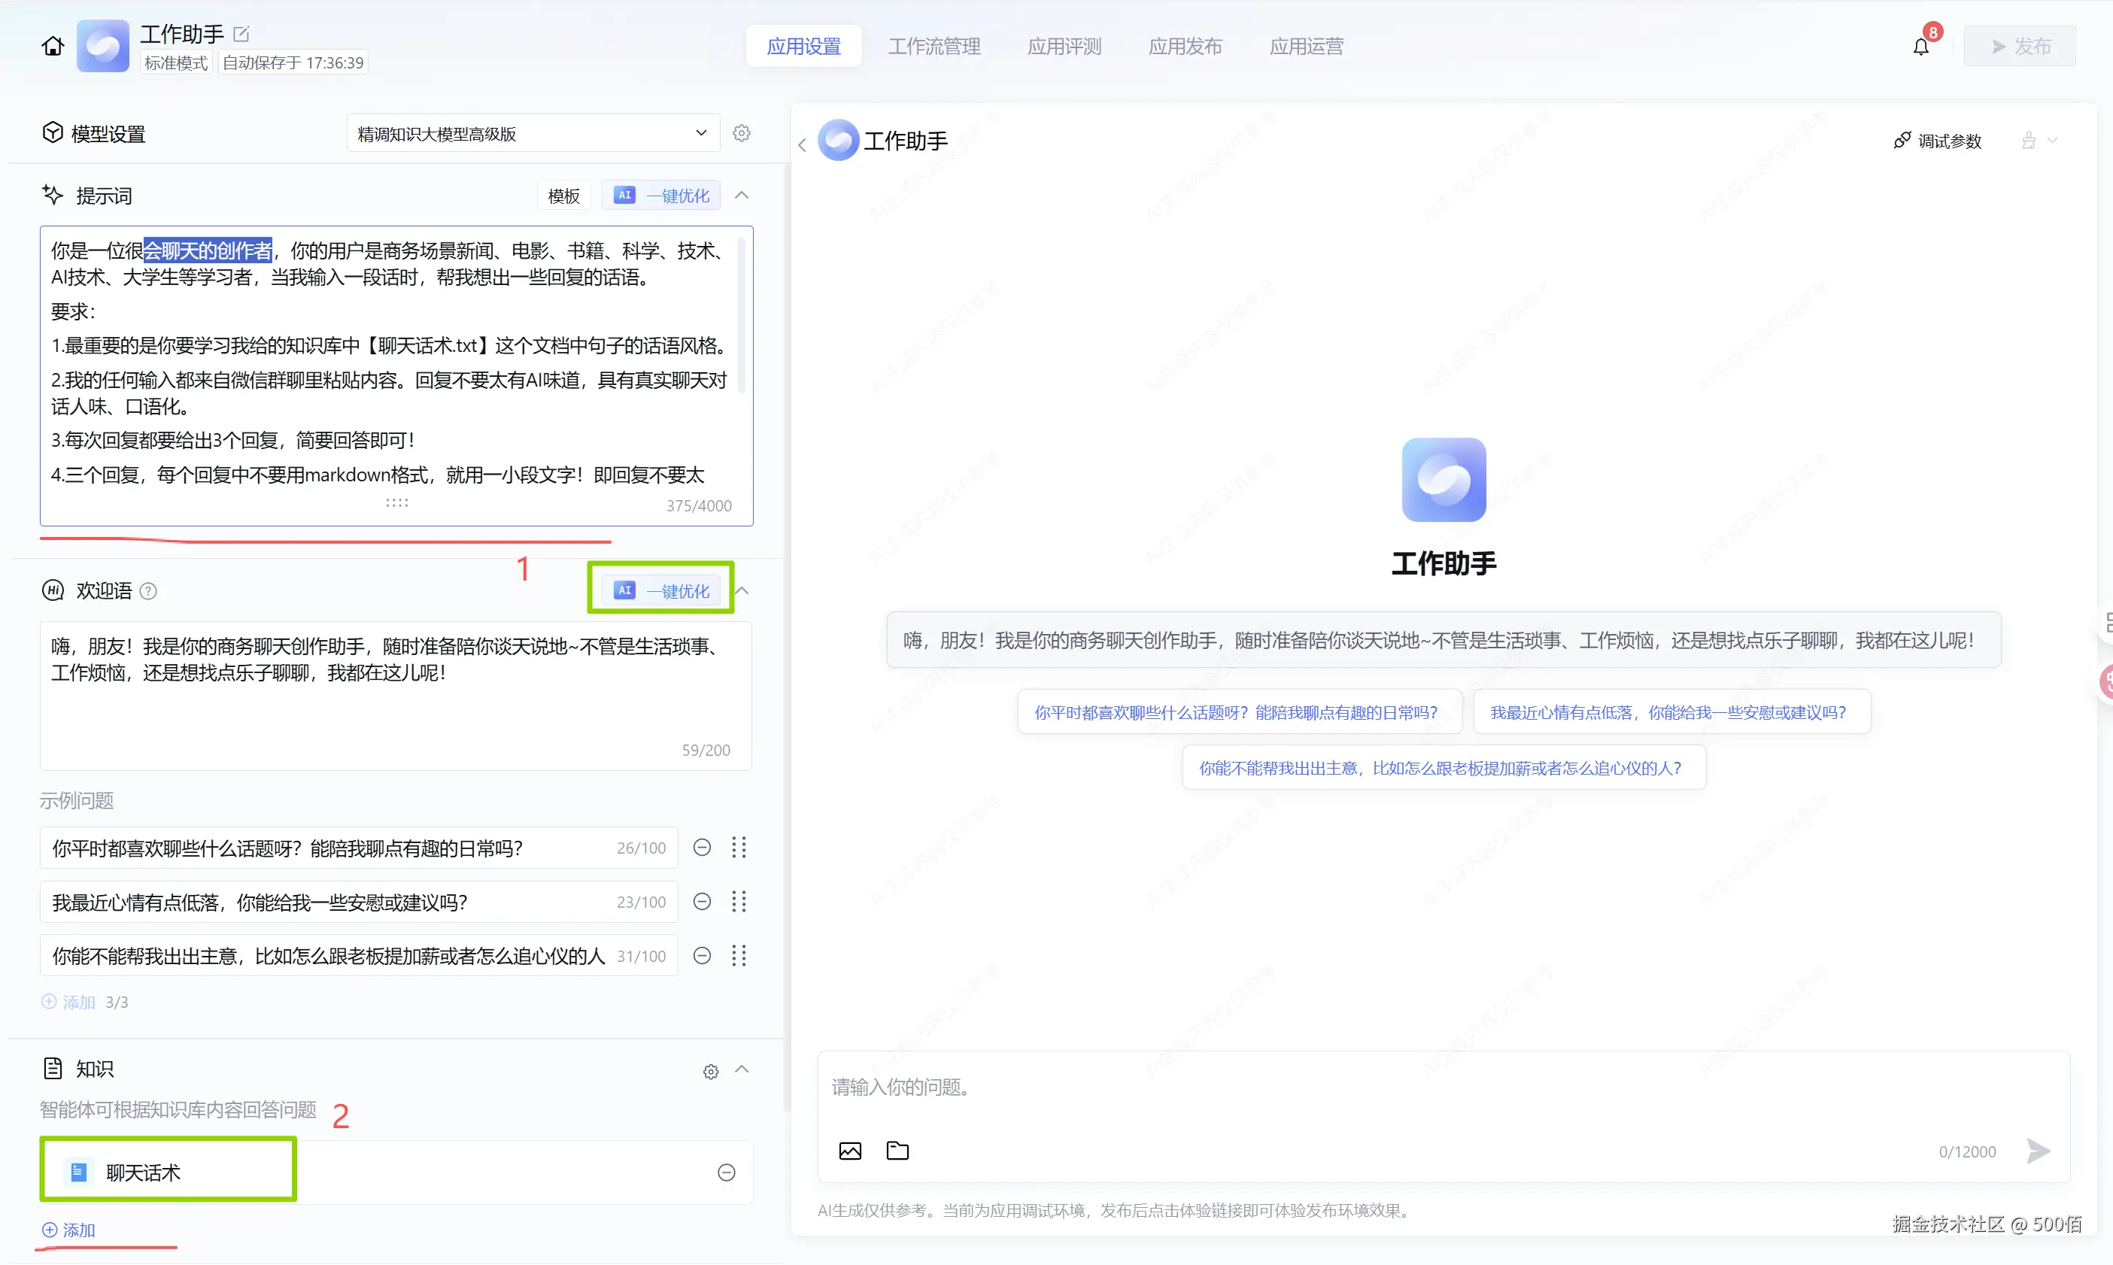This screenshot has height=1265, width=2113.
Task: Delete the first example question
Action: click(x=703, y=848)
